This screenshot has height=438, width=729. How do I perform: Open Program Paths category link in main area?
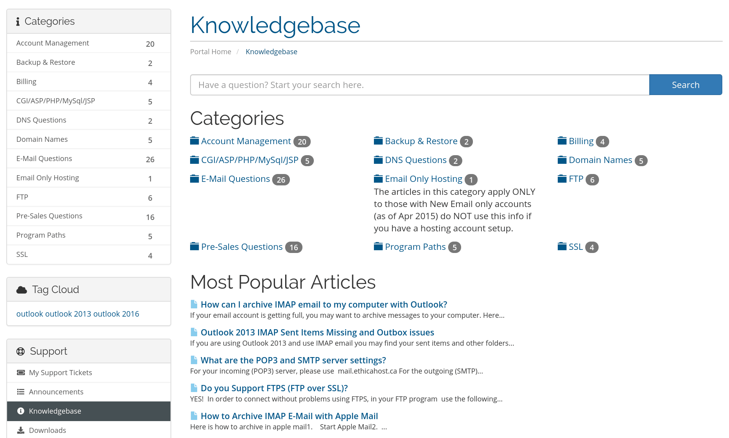pos(416,247)
